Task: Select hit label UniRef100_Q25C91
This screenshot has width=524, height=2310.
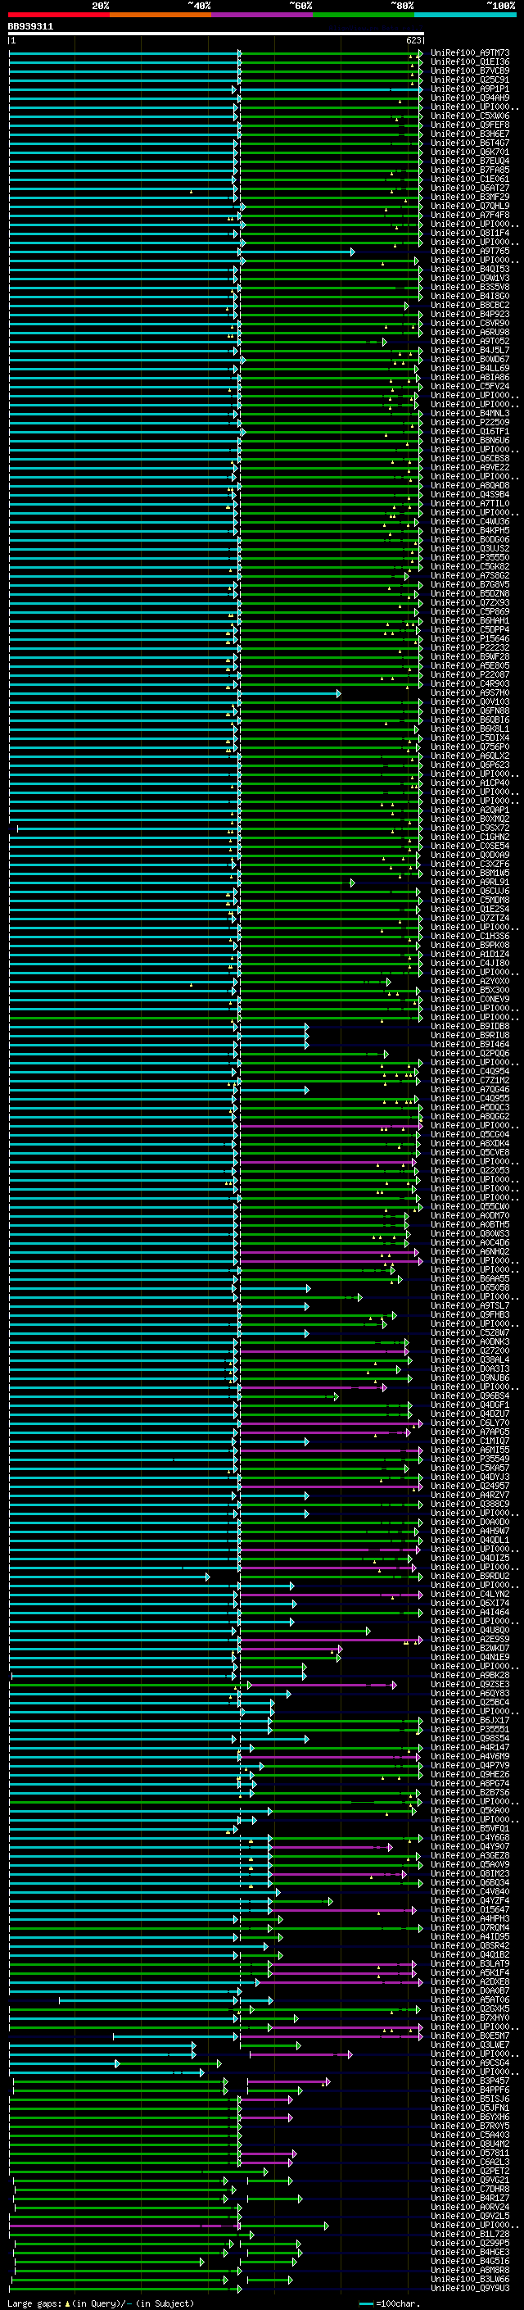Action: tap(470, 79)
